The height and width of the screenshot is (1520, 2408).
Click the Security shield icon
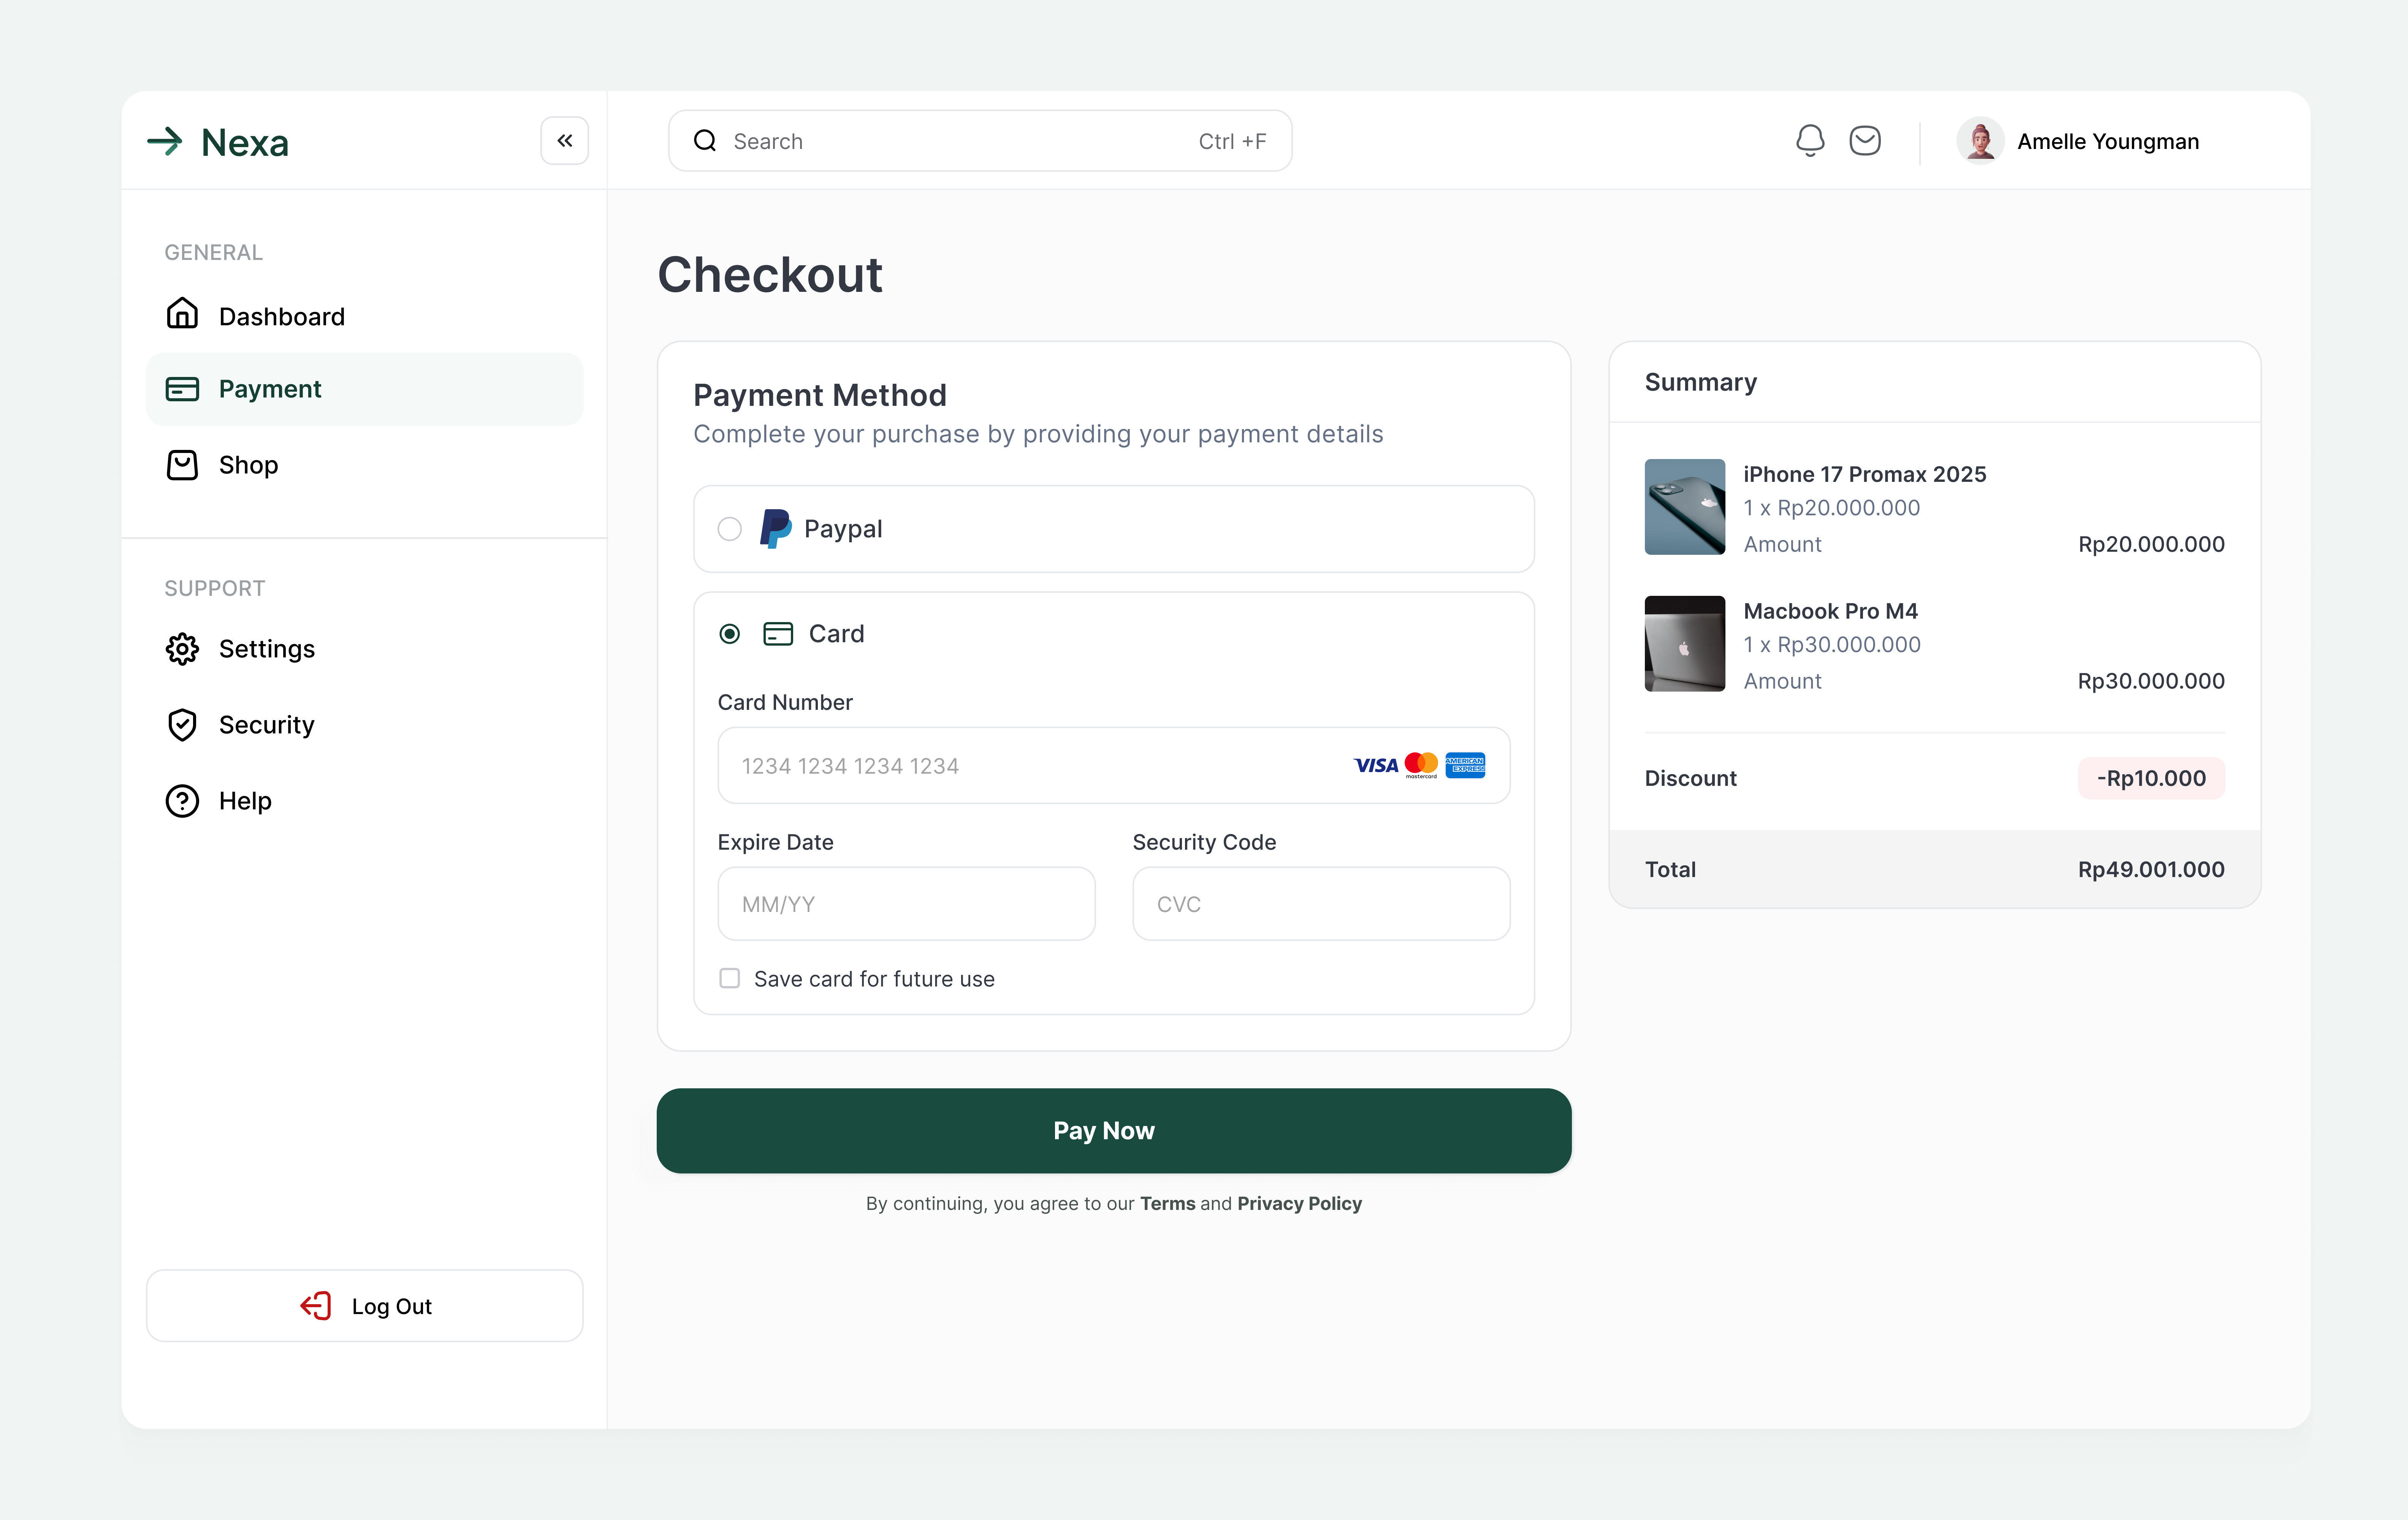[182, 724]
